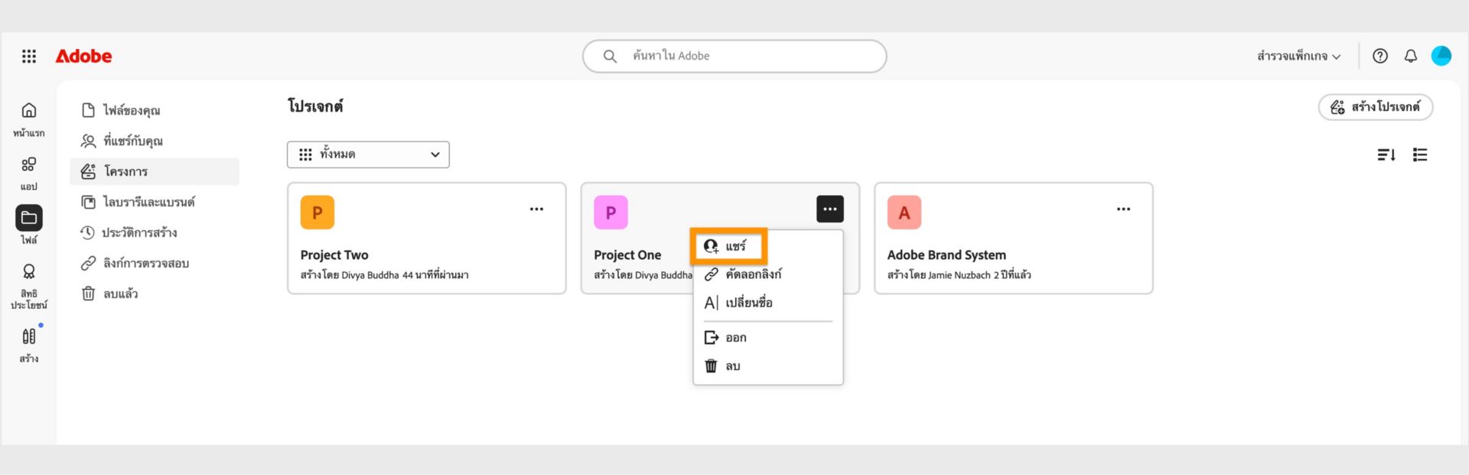
Task: Open the Apps section from the left rail
Action: (28, 164)
